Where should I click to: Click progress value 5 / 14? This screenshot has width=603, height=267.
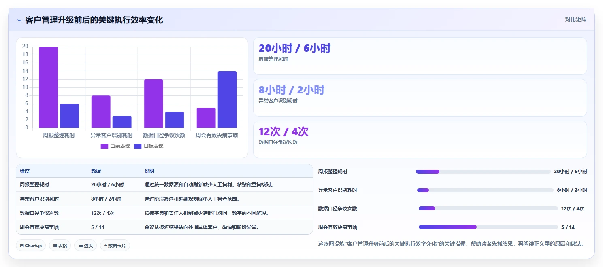(568, 227)
